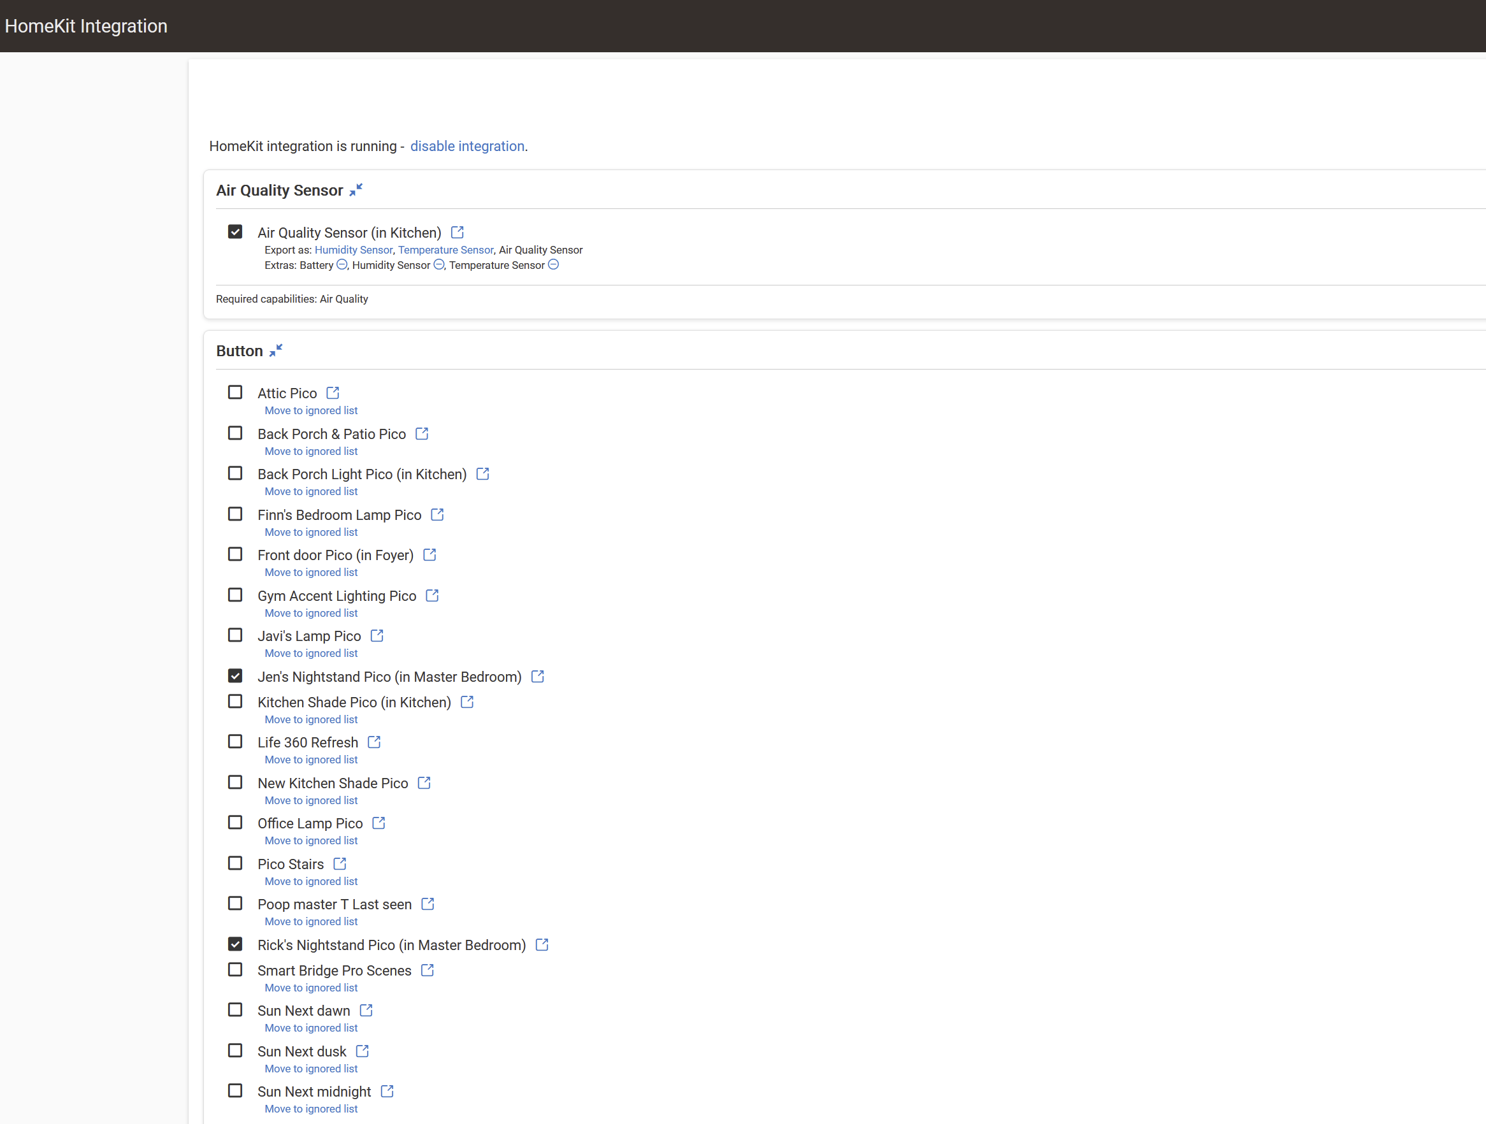Open Rick's Nightstand Pico external link icon

[x=542, y=946]
